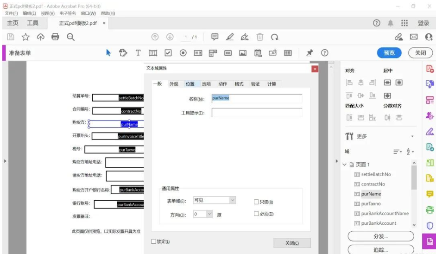
Task: Add a date field to the form
Action: [258, 53]
